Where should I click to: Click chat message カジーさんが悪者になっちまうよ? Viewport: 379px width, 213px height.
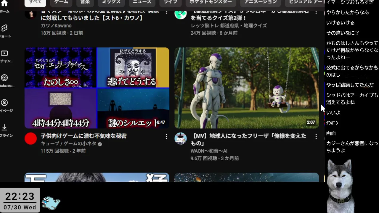[x=352, y=147]
